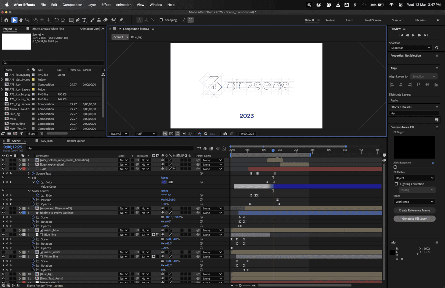Viewport: 445px width, 288px height.
Task: Select the Pen tool
Action: (78, 20)
